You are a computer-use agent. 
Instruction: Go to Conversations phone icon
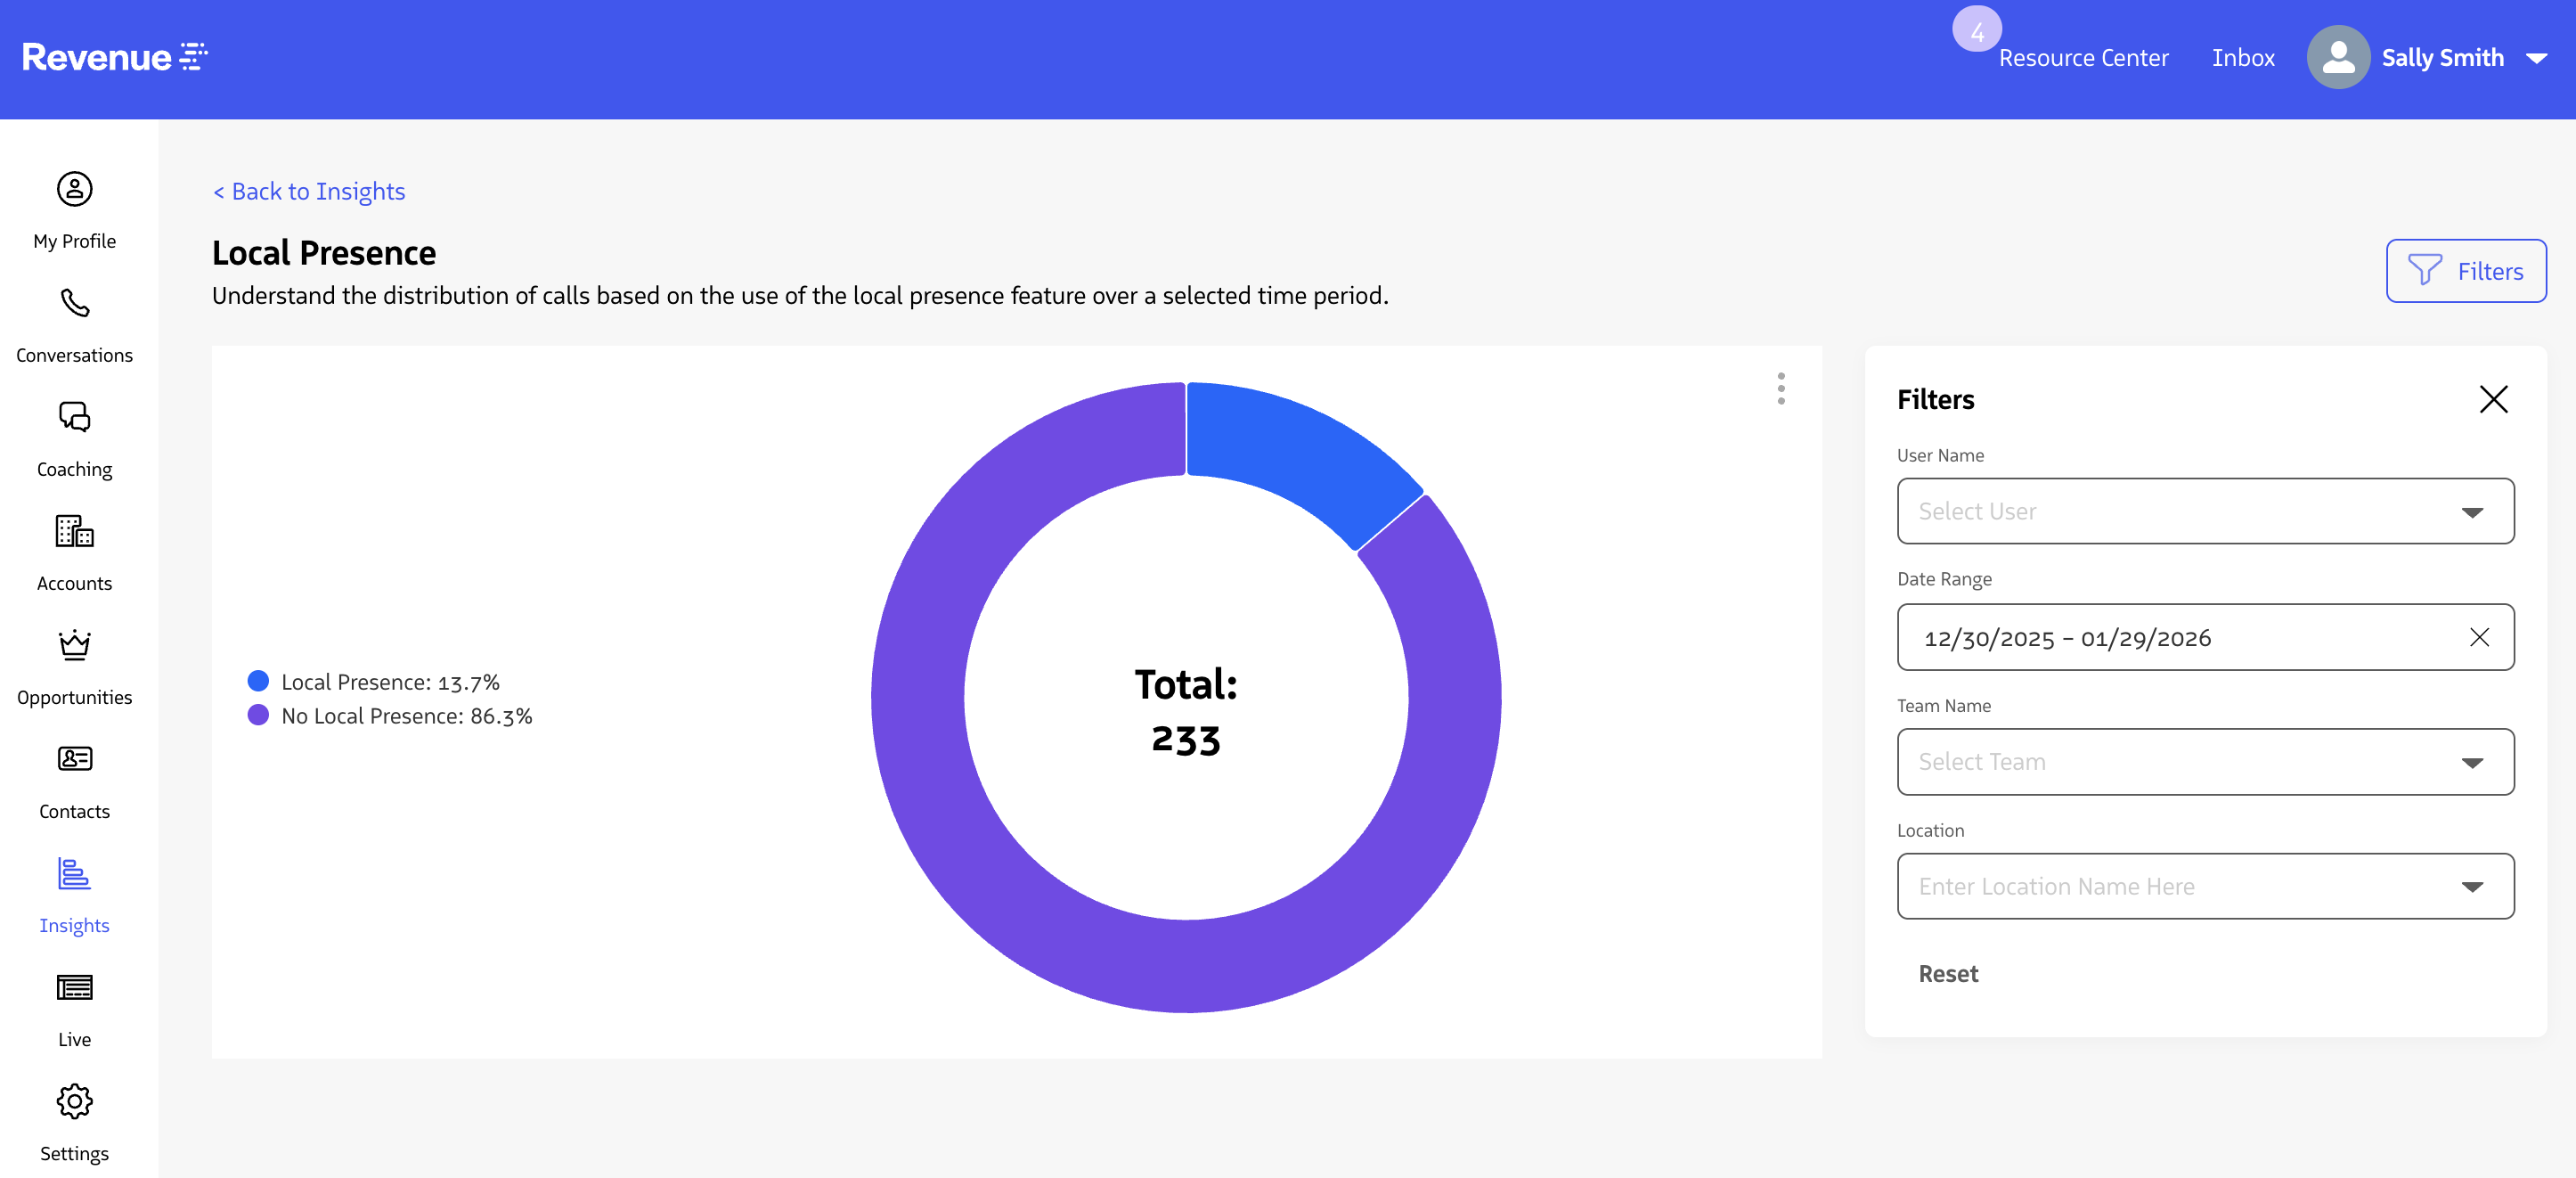pos(74,303)
